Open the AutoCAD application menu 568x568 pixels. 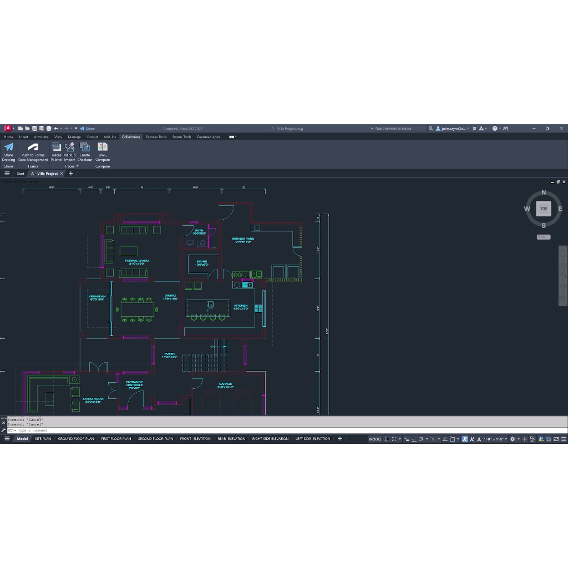8,129
